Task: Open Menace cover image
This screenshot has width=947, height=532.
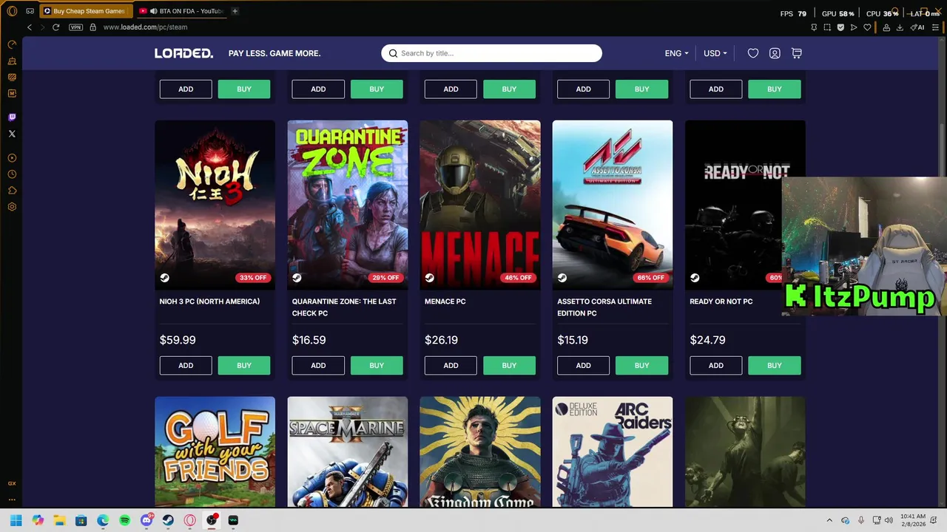Action: (x=480, y=205)
